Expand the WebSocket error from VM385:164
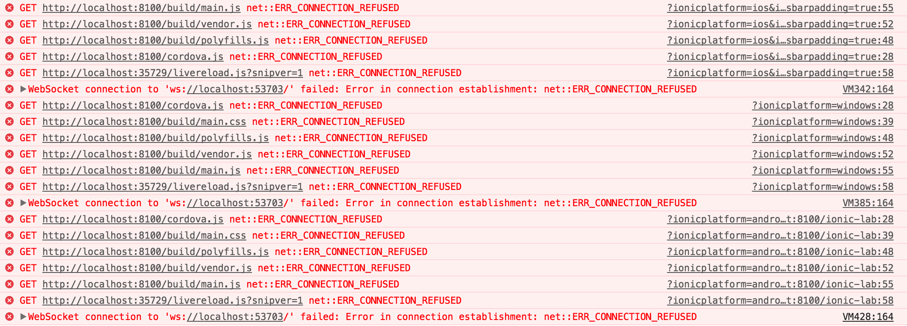 pos(24,203)
